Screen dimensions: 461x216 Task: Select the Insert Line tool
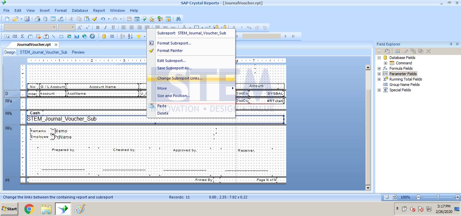coord(53,36)
